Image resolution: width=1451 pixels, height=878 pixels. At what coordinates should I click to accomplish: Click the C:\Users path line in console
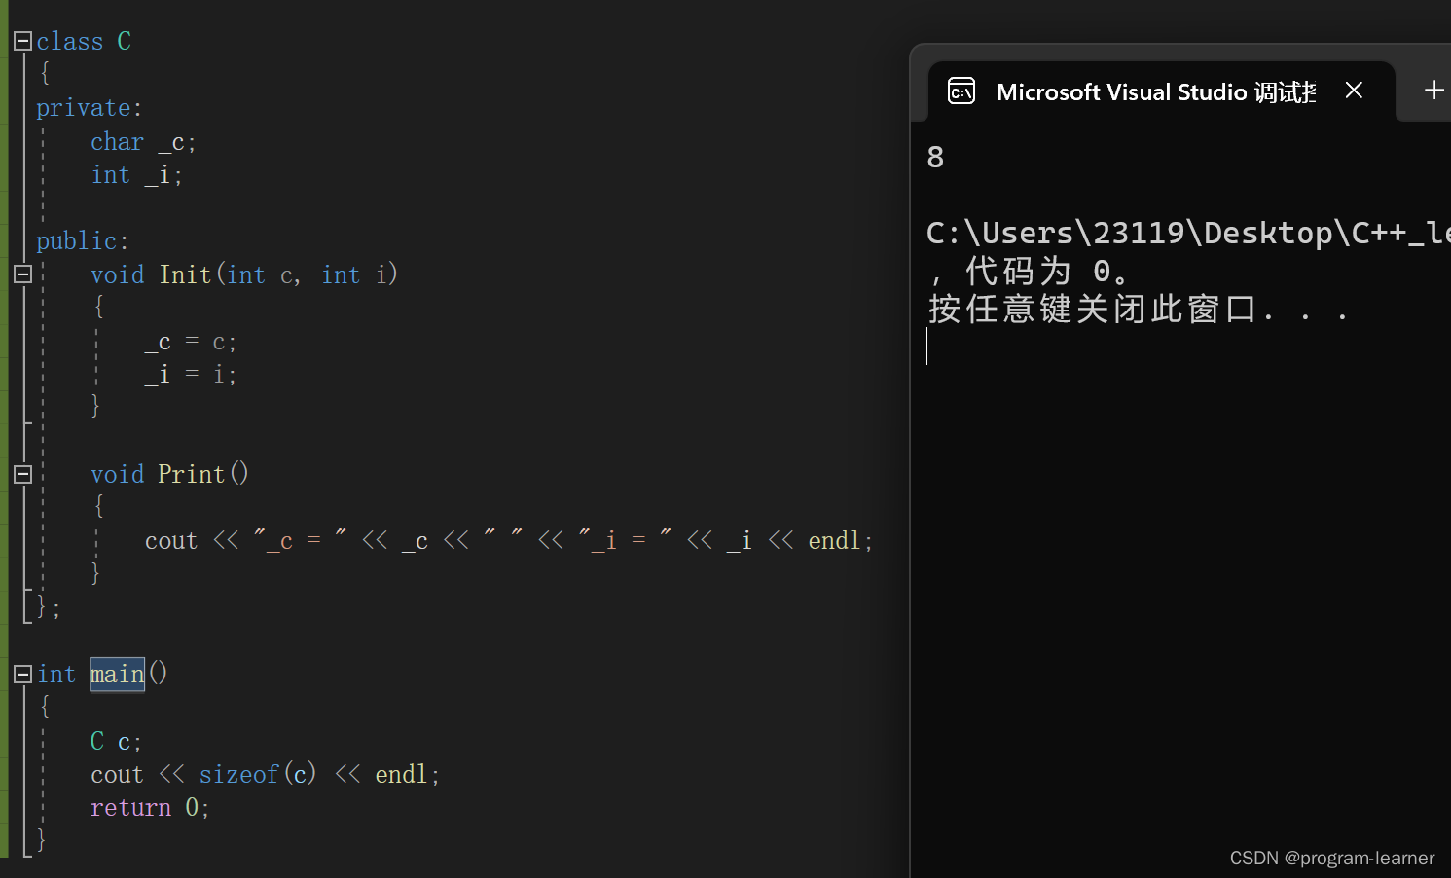tap(1188, 234)
